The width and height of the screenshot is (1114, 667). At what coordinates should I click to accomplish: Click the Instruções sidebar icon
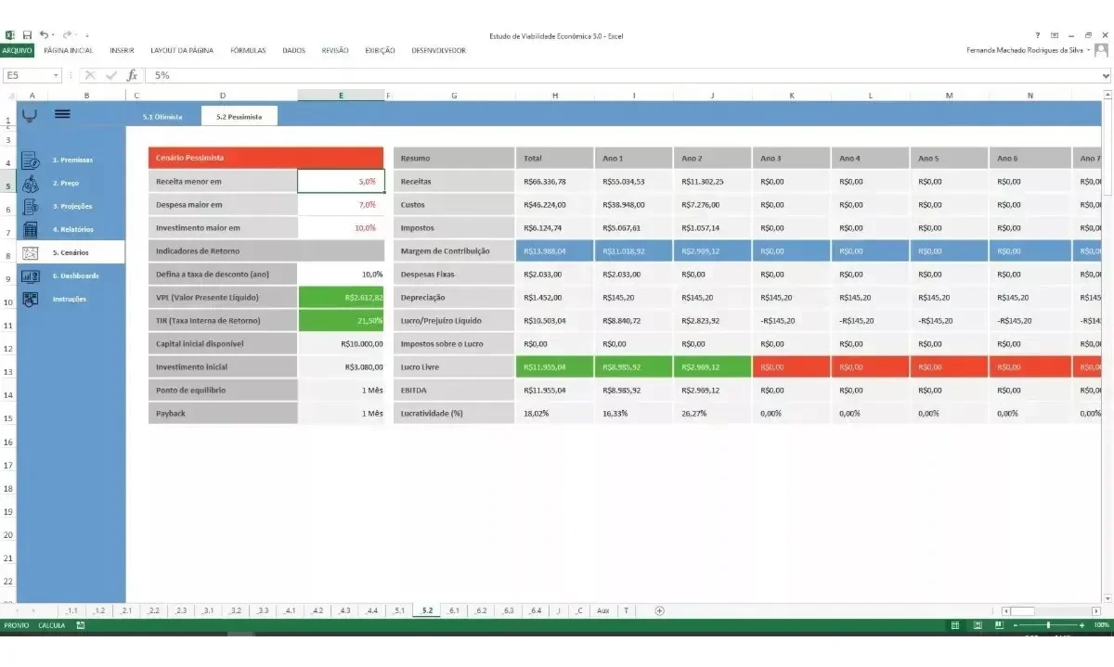(x=31, y=299)
